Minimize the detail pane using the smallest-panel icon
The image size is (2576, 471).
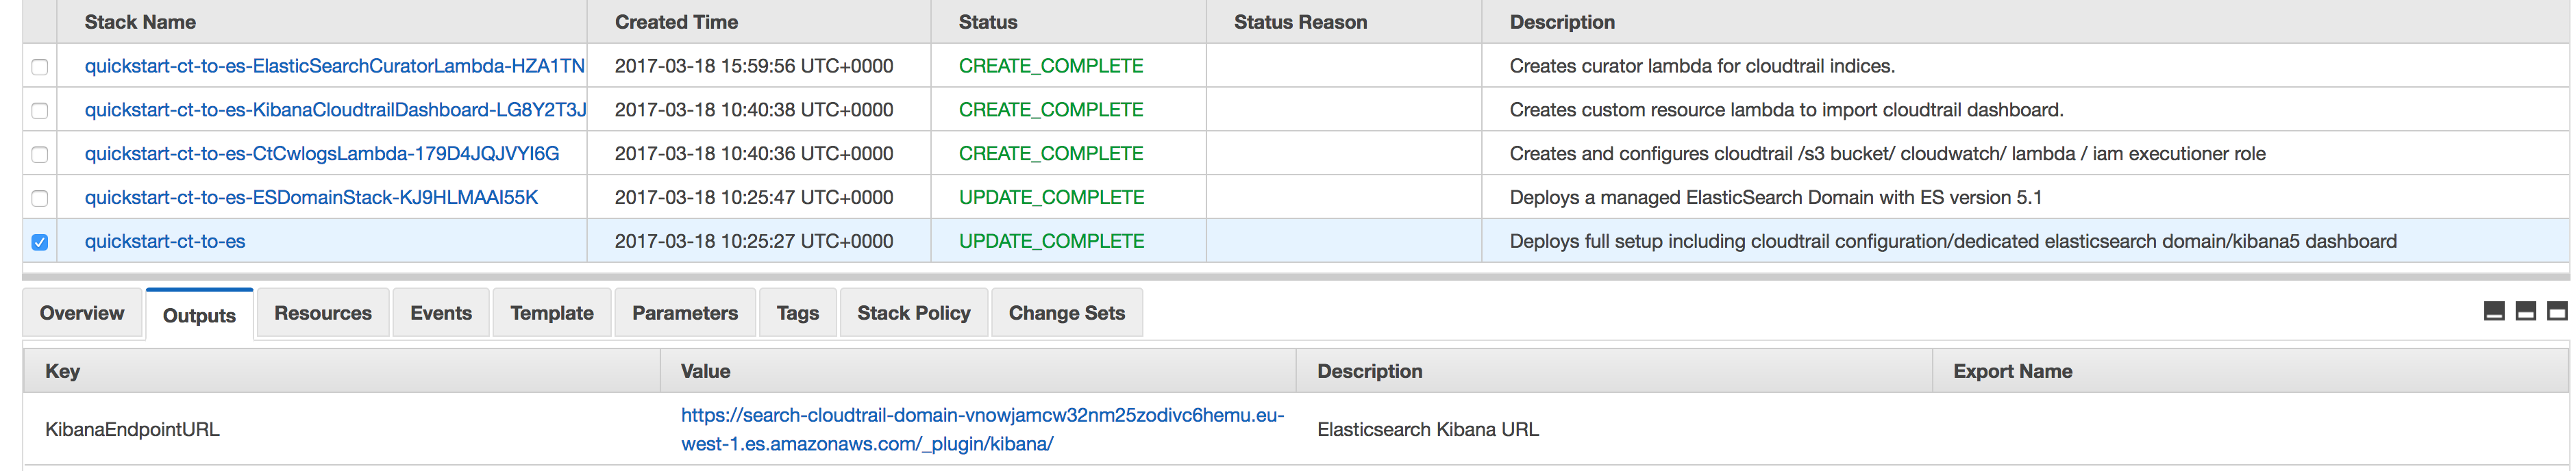(2493, 312)
